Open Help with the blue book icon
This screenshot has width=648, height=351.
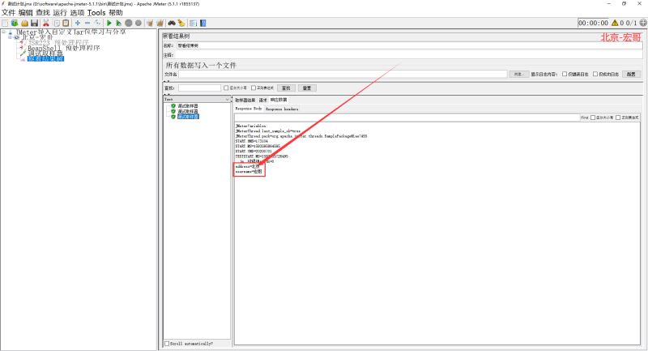click(203, 24)
